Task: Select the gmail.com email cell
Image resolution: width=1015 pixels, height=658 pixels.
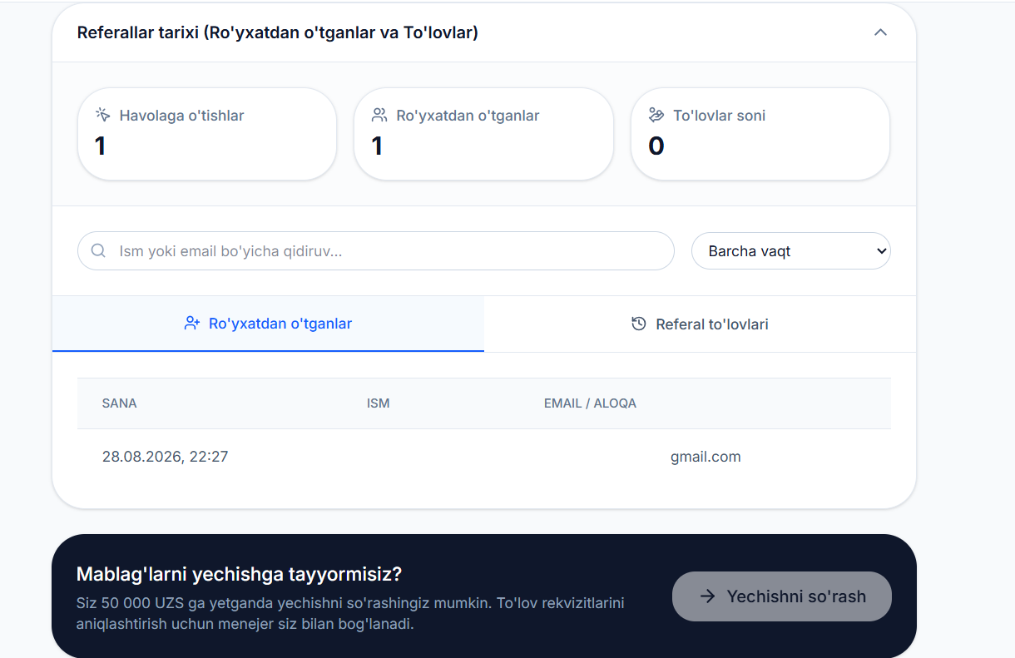Action: click(706, 457)
